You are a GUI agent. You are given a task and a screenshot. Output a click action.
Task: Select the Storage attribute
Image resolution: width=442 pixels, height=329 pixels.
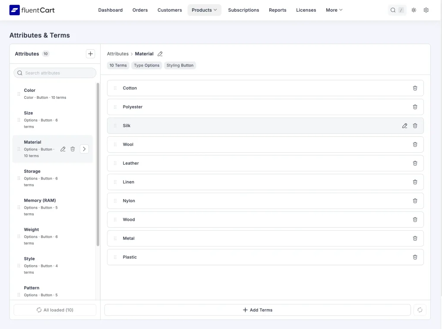[x=53, y=178]
